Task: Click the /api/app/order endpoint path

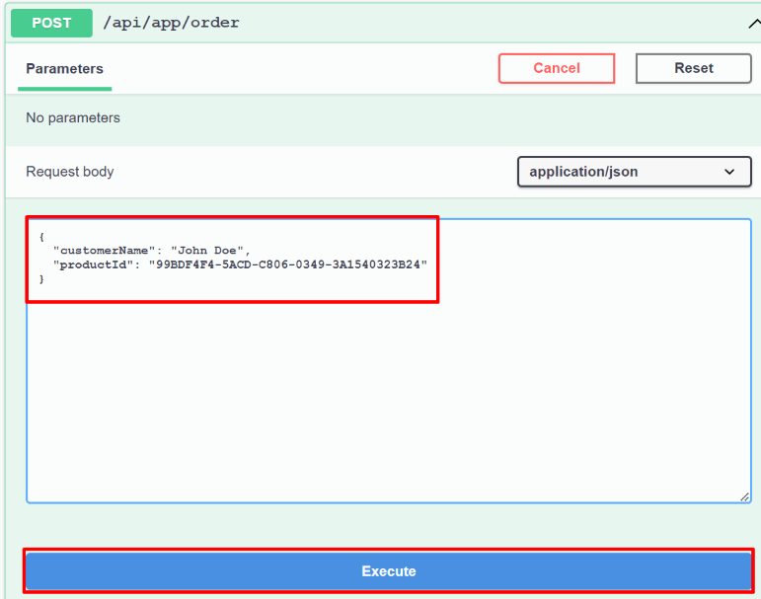Action: pos(171,23)
